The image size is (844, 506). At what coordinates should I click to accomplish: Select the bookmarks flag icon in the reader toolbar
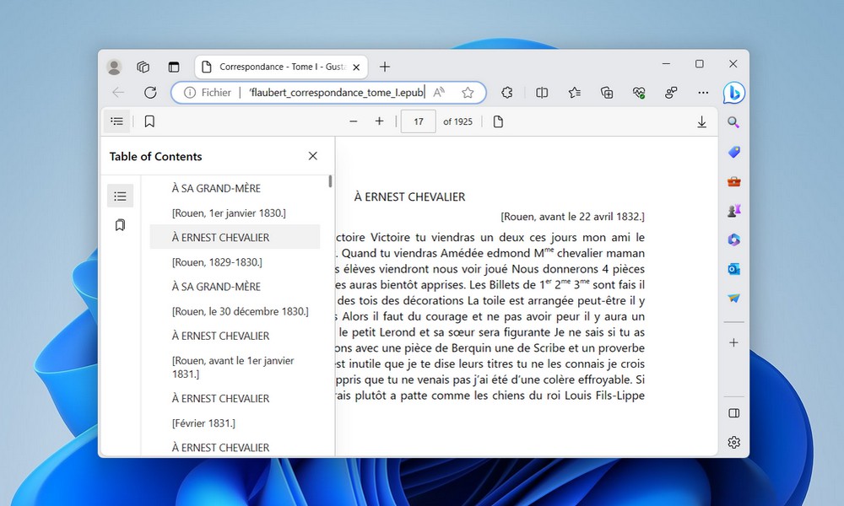(x=149, y=121)
